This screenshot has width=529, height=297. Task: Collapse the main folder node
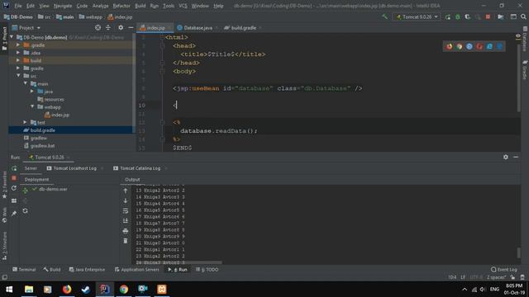26,83
